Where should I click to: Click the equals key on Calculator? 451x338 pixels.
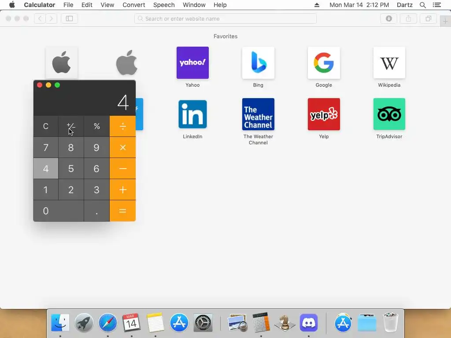(122, 211)
